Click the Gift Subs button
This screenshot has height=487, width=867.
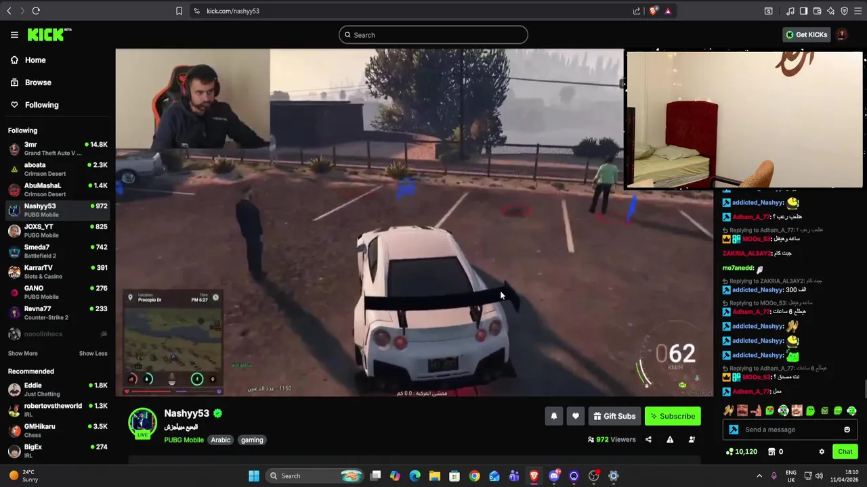tap(614, 416)
